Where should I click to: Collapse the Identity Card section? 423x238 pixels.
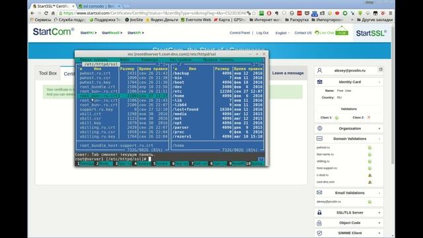coord(379,82)
